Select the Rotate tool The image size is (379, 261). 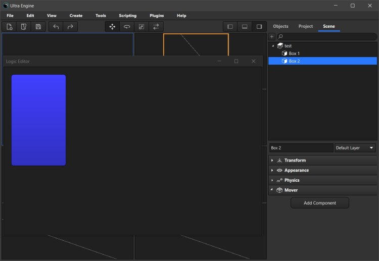(127, 27)
